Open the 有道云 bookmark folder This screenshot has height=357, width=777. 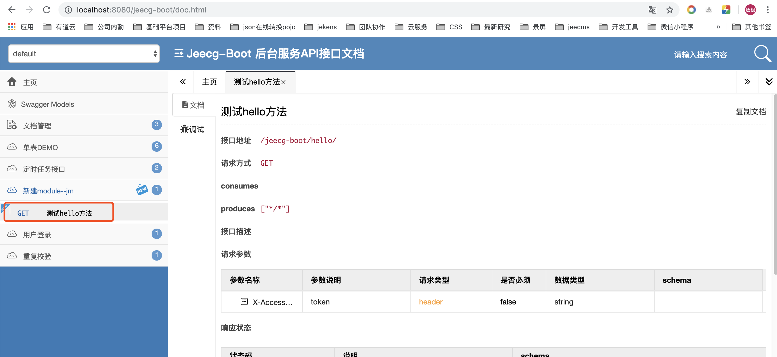59,27
